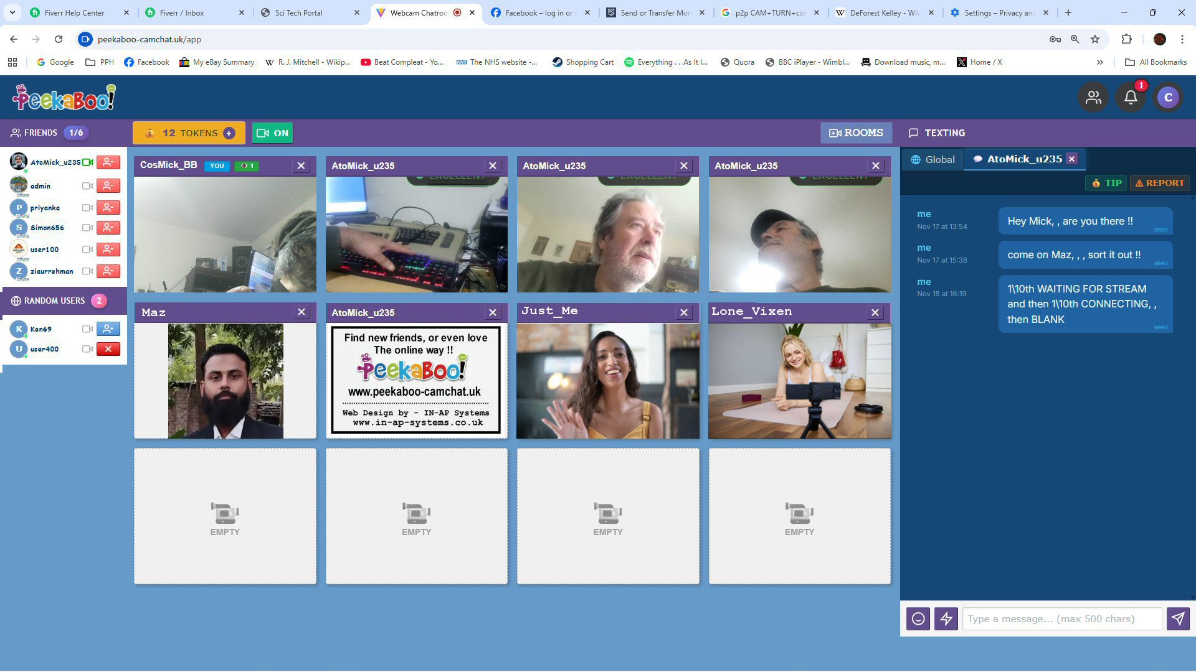The height and width of the screenshot is (672, 1196).
Task: Unfriend admin using the red person-minus icon
Action: click(108, 185)
